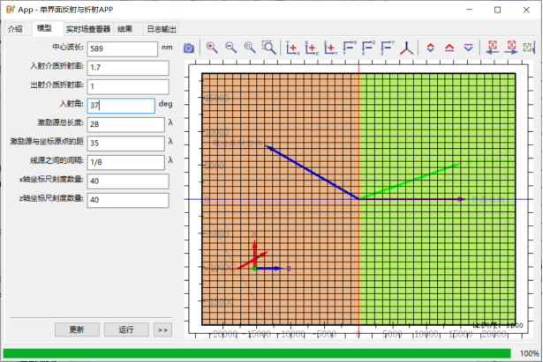Click the red box with right arrow icon
Image resolution: width=543 pixels, height=362 pixels.
pos(511,48)
